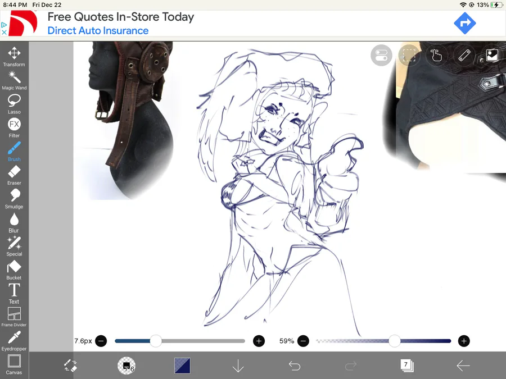Switch to the Eraser tool
Screen dimensions: 506x379
click(14, 175)
